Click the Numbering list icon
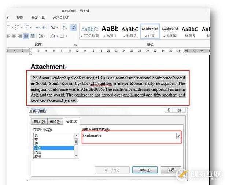 click(17, 27)
